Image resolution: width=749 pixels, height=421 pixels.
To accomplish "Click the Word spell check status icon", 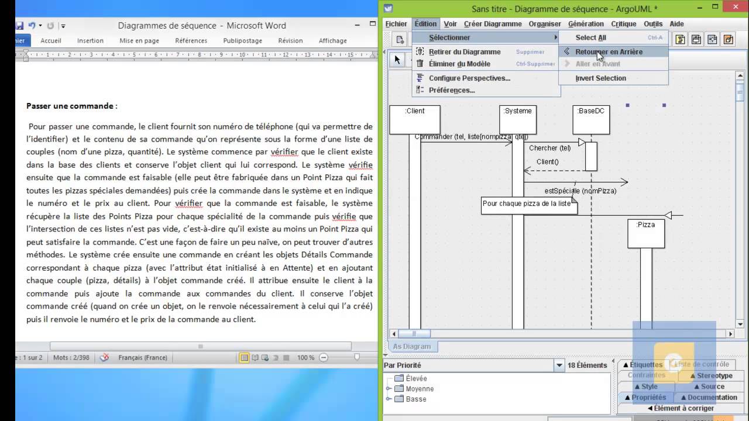I will pyautogui.click(x=104, y=357).
